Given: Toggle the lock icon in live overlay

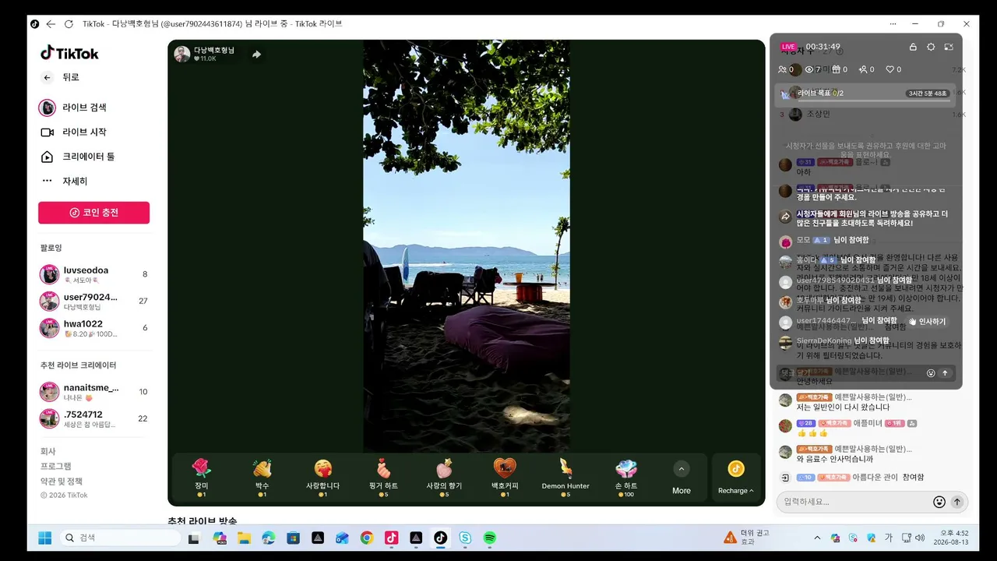Looking at the screenshot, I should (913, 47).
